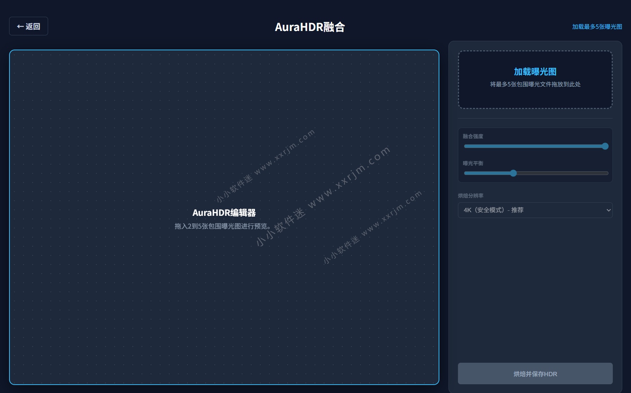Click the back arrow icon next to 返回
The image size is (631, 393).
coord(19,26)
